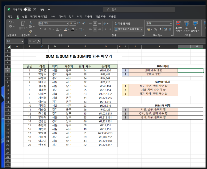Click the decrease decimal icon
This screenshot has height=169, width=207.
tap(170, 29)
